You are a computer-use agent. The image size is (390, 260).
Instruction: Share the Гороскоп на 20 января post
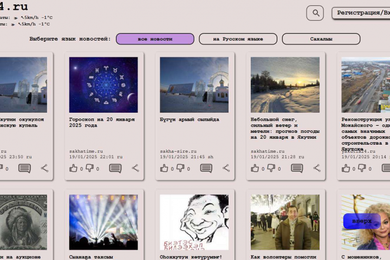[x=135, y=168]
